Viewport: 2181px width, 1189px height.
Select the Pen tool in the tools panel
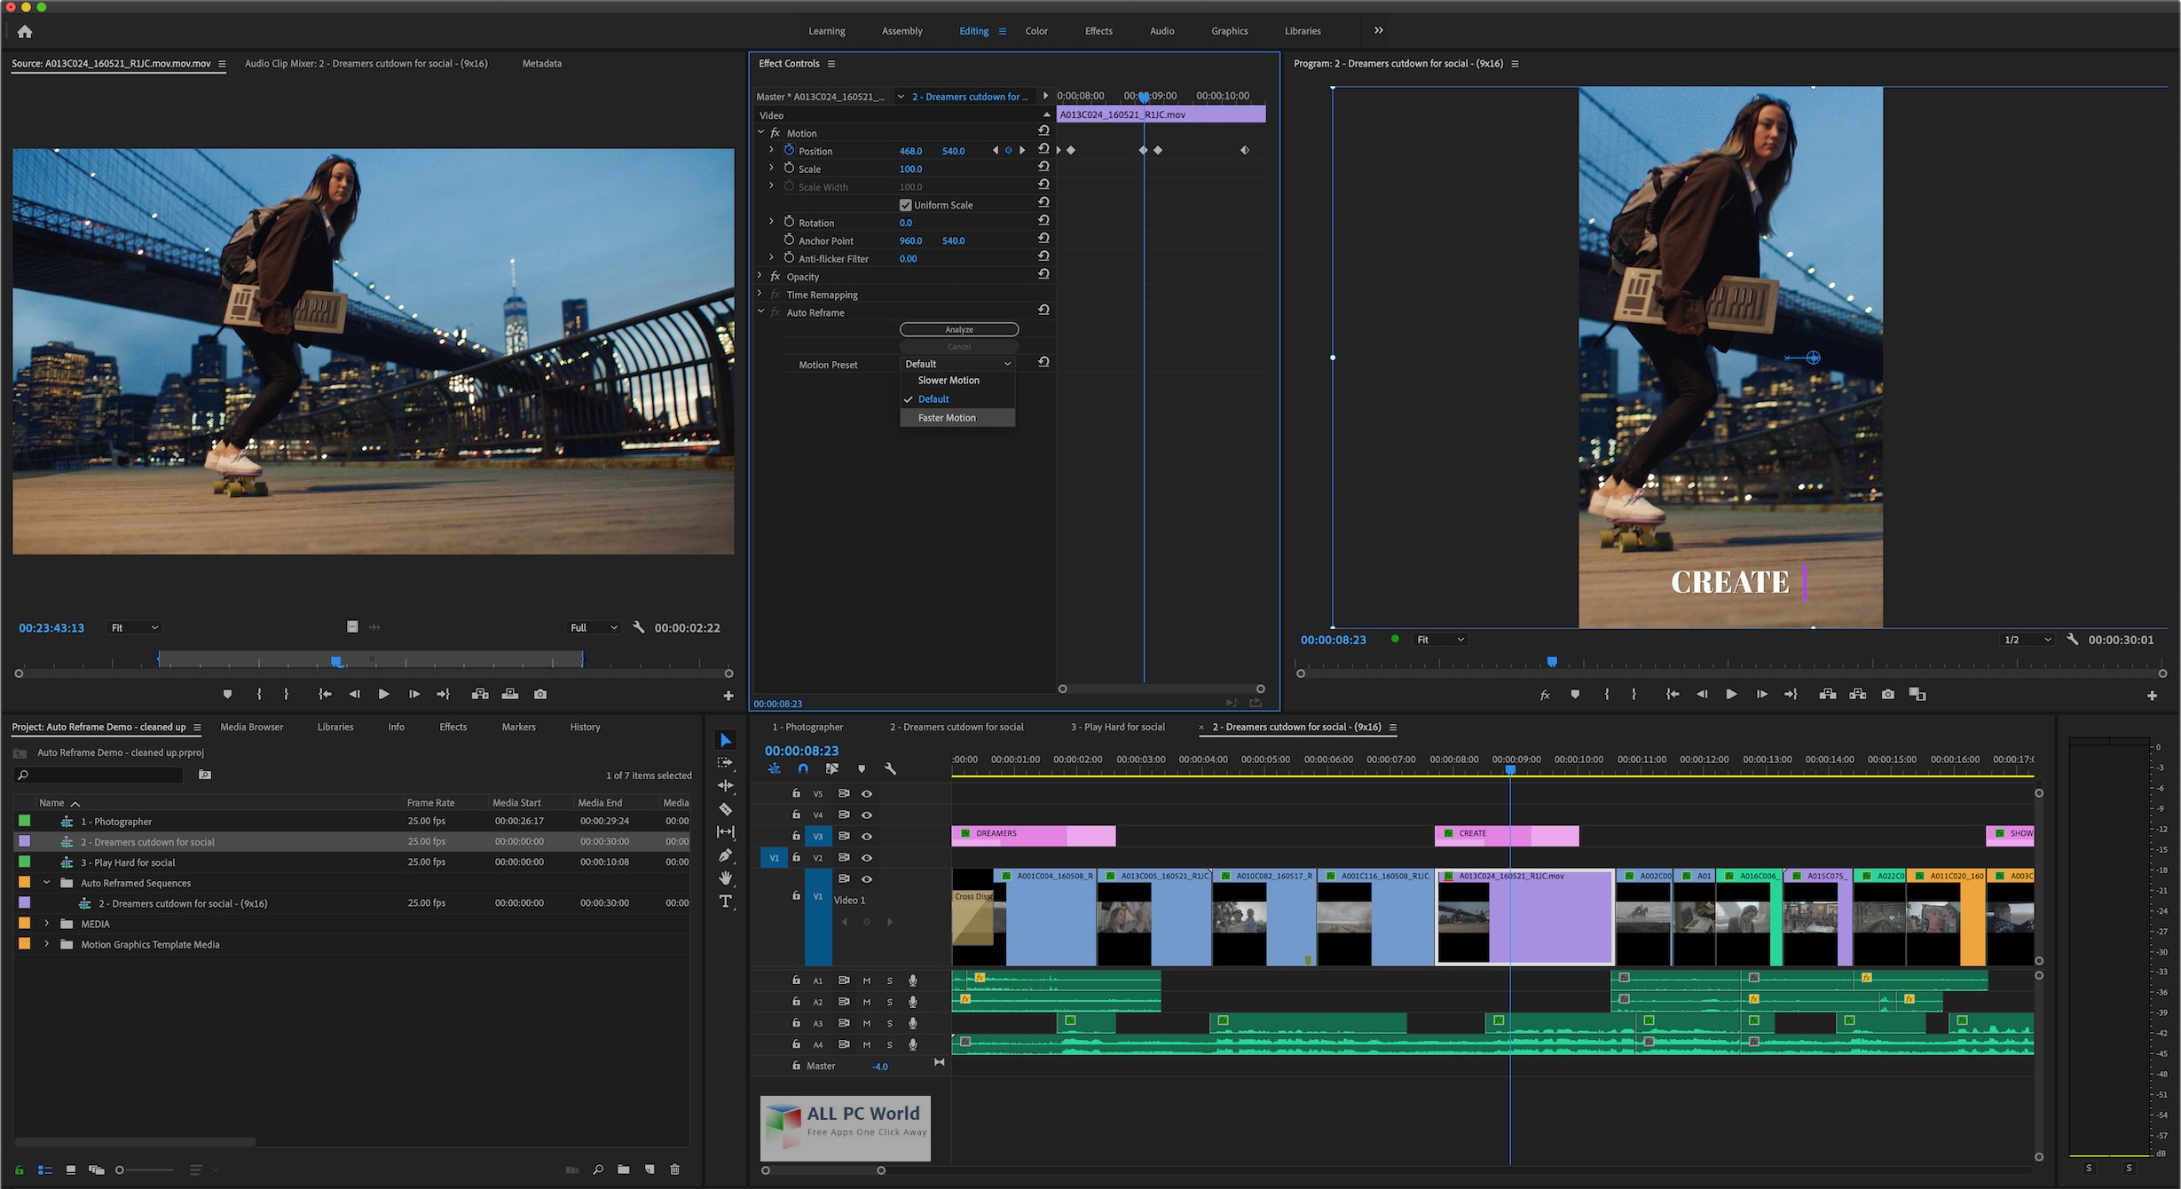(x=725, y=855)
